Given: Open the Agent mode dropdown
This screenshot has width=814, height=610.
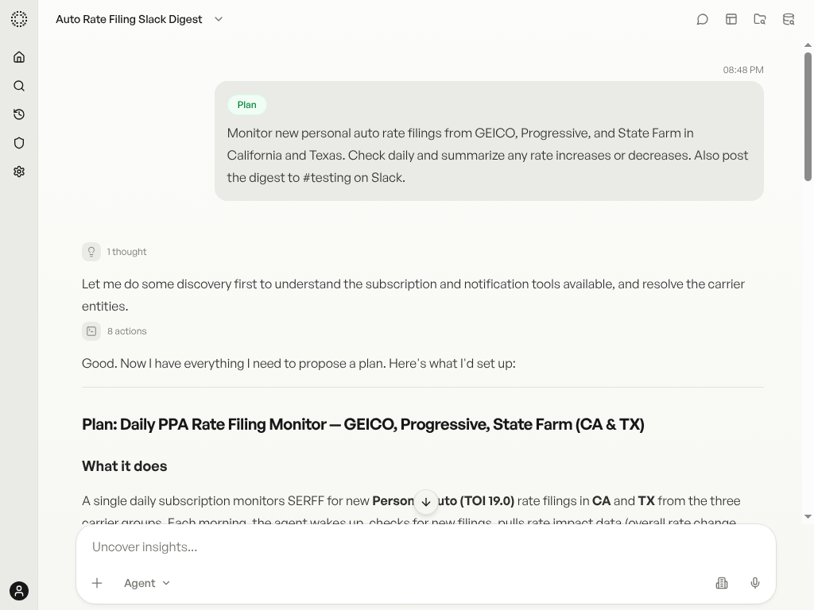Looking at the screenshot, I should click(147, 583).
